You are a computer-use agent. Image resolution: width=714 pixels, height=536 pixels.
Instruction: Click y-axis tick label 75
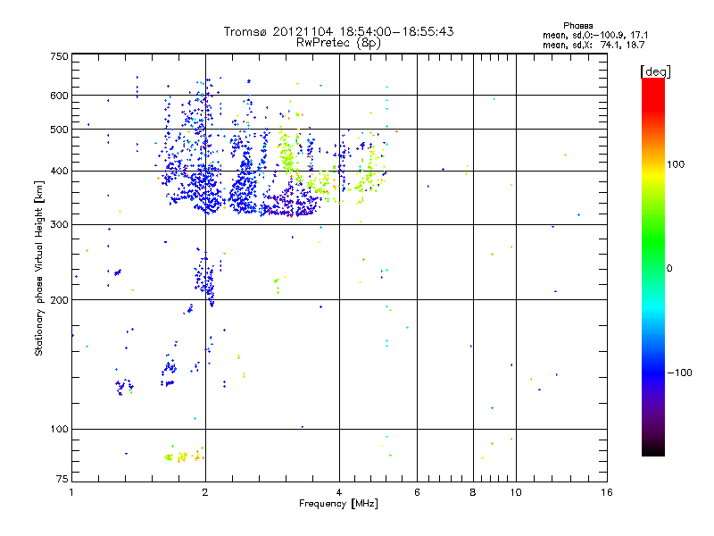pos(62,479)
